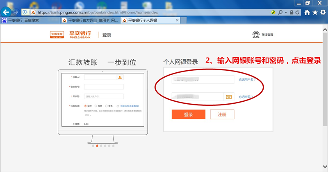Open Favorites with the star icon

coord(315,13)
